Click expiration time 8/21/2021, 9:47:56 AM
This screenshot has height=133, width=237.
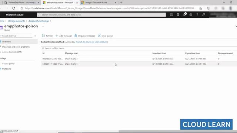click(196, 59)
